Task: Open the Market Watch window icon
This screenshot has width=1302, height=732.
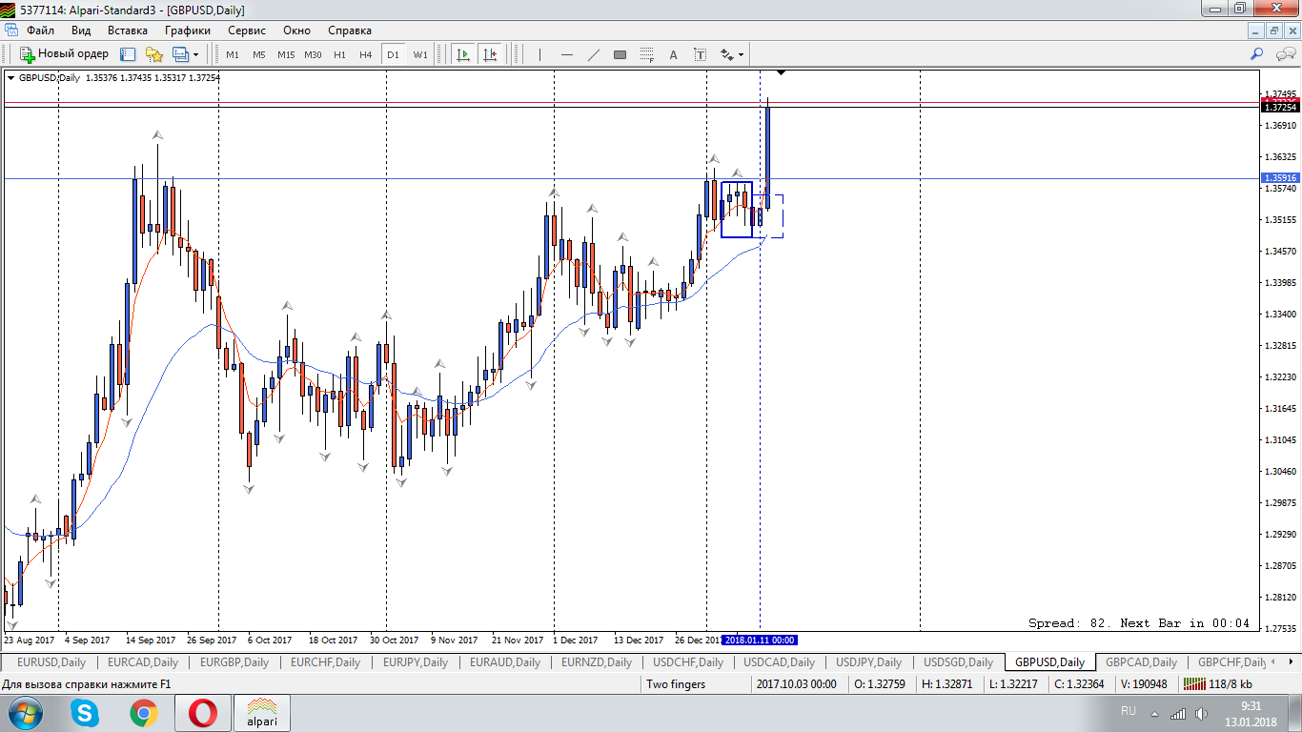Action: coord(128,54)
